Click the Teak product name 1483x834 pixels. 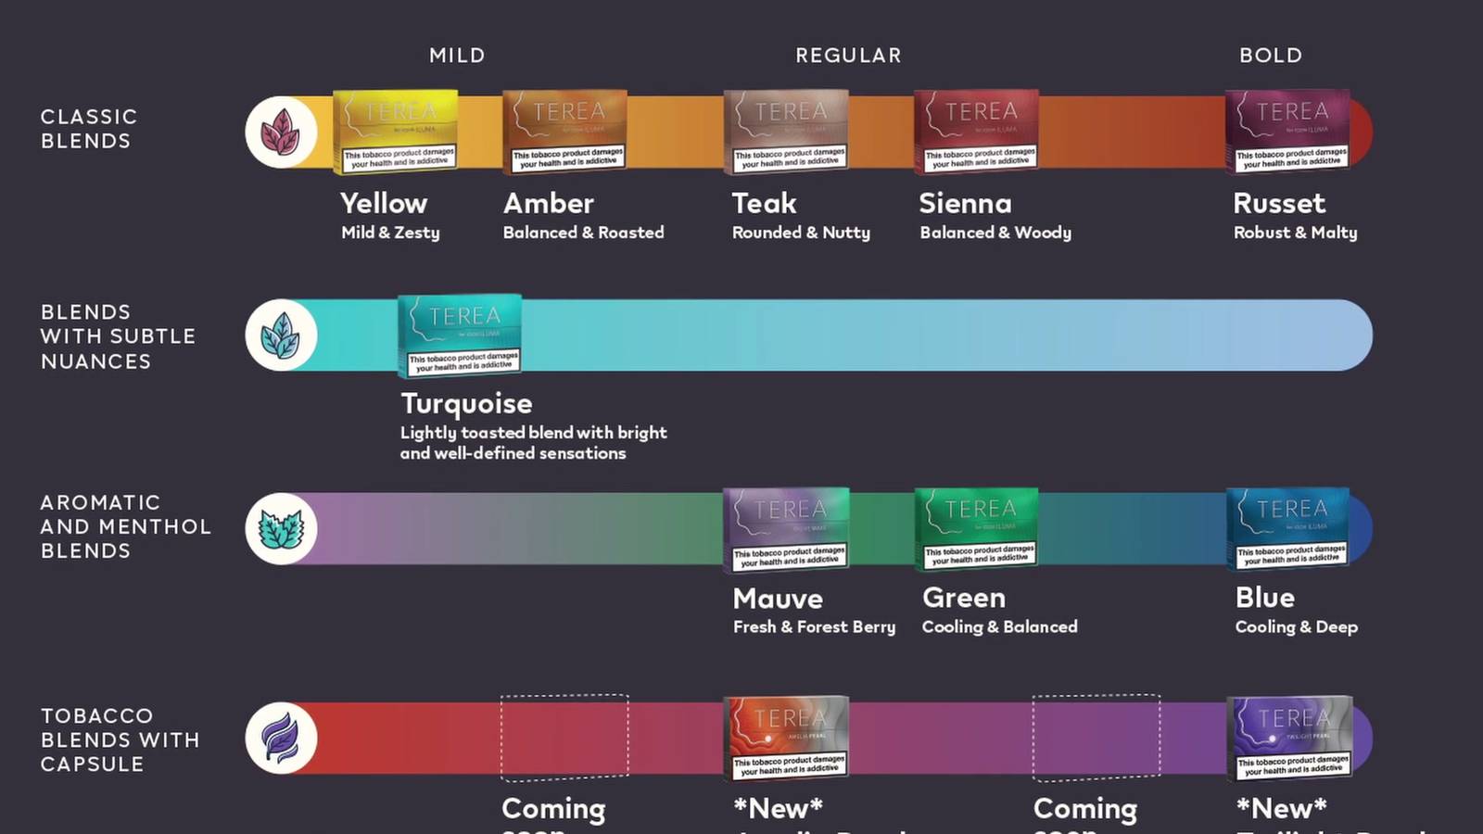(x=765, y=203)
